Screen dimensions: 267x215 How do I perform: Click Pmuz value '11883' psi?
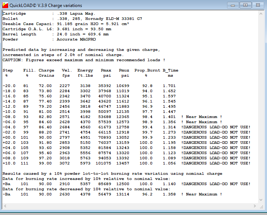123,107
